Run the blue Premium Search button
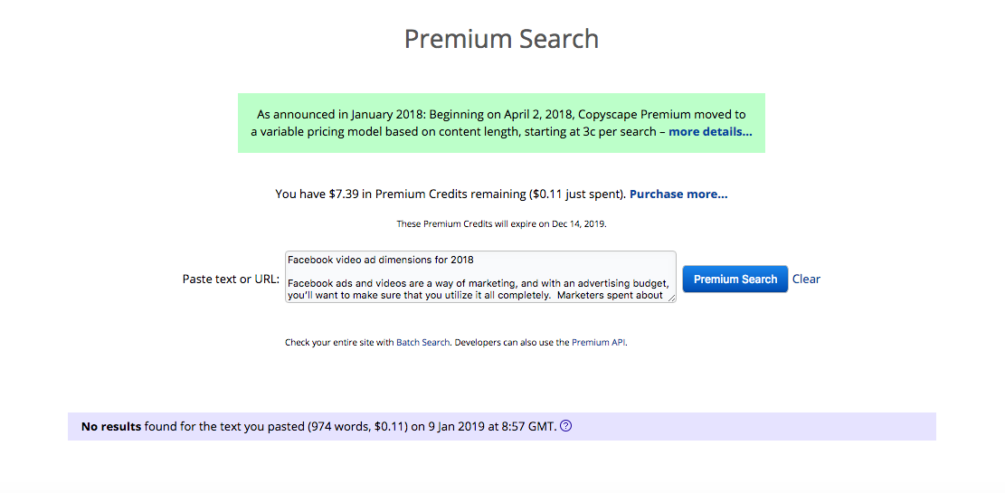This screenshot has height=493, width=1005. coord(735,279)
